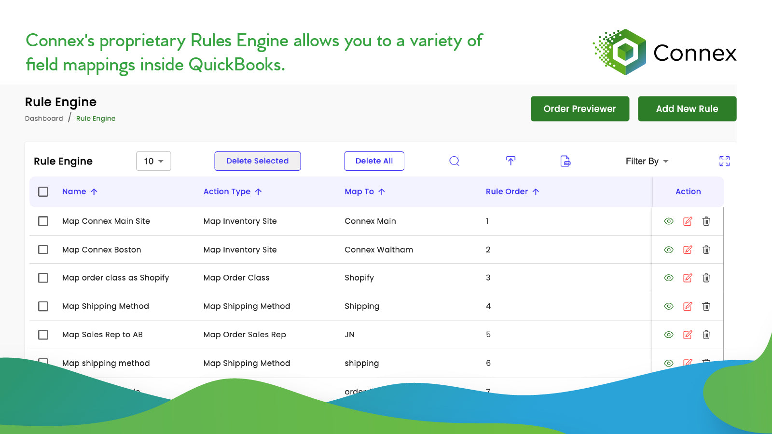The height and width of the screenshot is (434, 772).
Task: Open the Order Previewer
Action: click(580, 108)
